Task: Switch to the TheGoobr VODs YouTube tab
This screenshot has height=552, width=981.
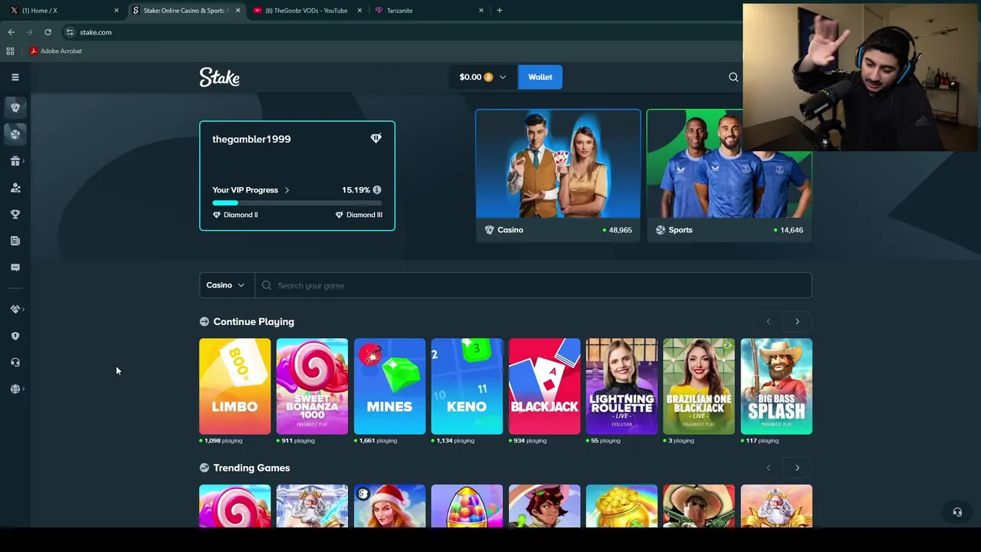Action: (x=307, y=11)
